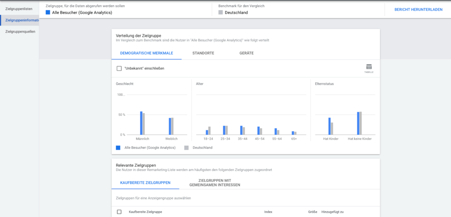The image size is (451, 217).
Task: Open the Alle Besucher audience selector
Action: pyautogui.click(x=81, y=13)
